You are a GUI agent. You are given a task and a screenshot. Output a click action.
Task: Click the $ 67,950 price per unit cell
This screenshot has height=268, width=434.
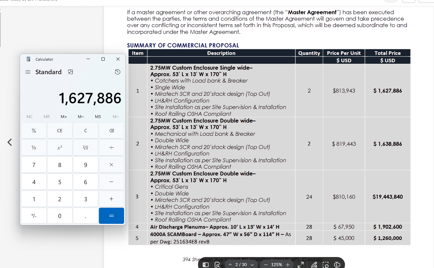(x=344, y=227)
